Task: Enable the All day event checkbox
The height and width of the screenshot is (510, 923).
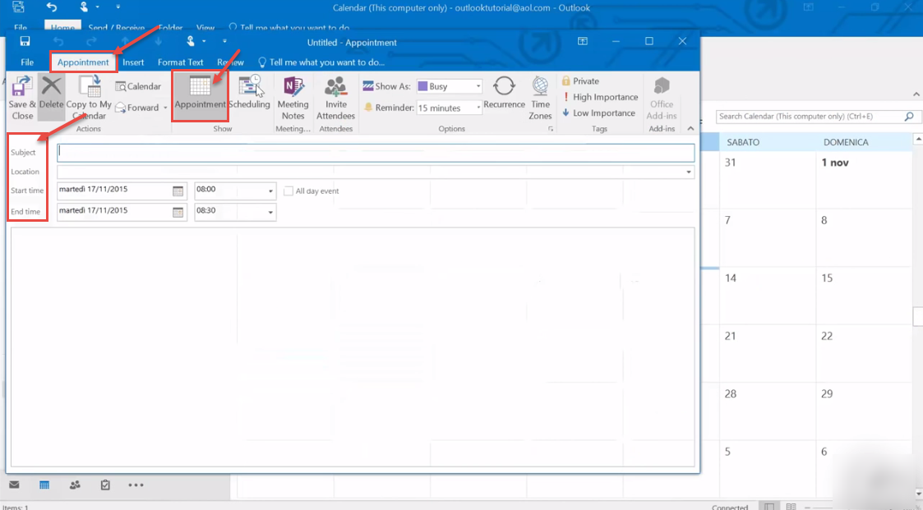Action: 288,191
